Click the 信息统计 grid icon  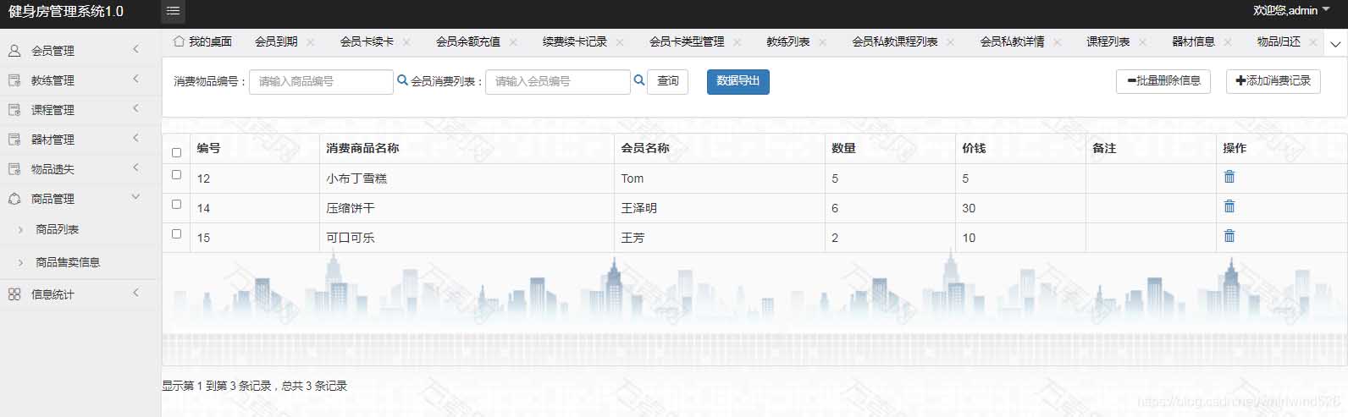[14, 294]
